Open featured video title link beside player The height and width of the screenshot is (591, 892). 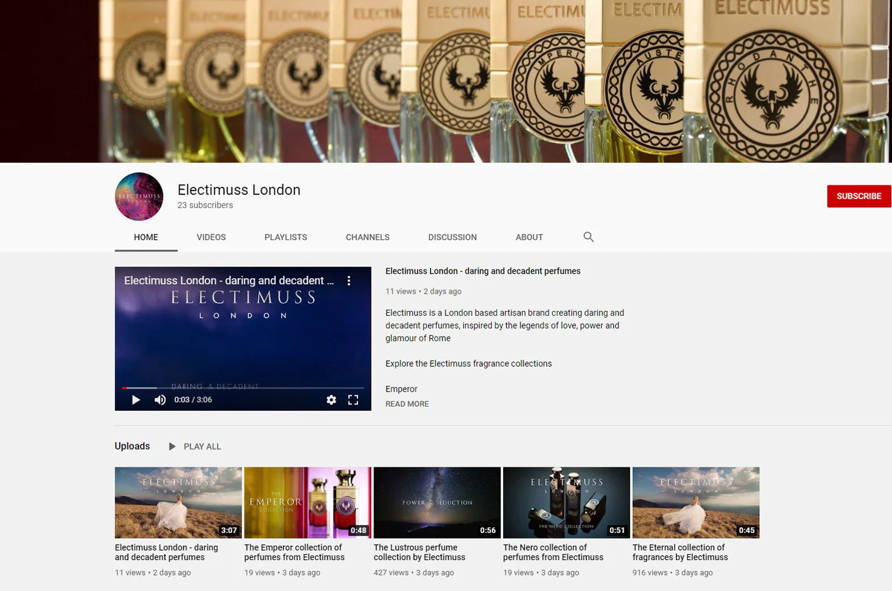(483, 271)
